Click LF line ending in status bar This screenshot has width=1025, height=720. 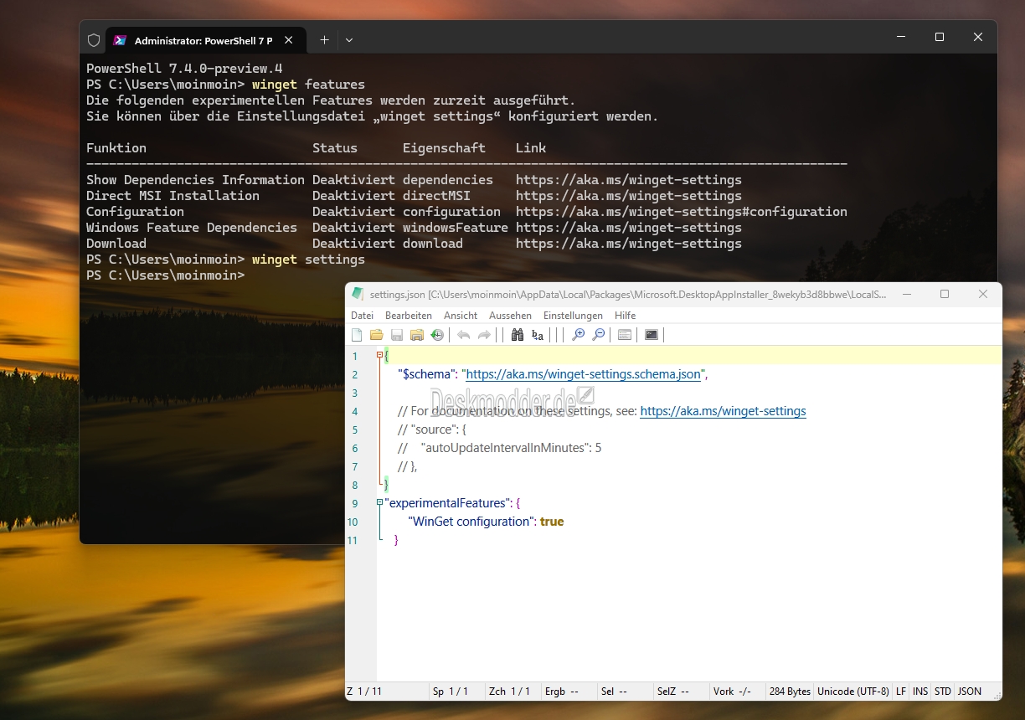pyautogui.click(x=901, y=692)
